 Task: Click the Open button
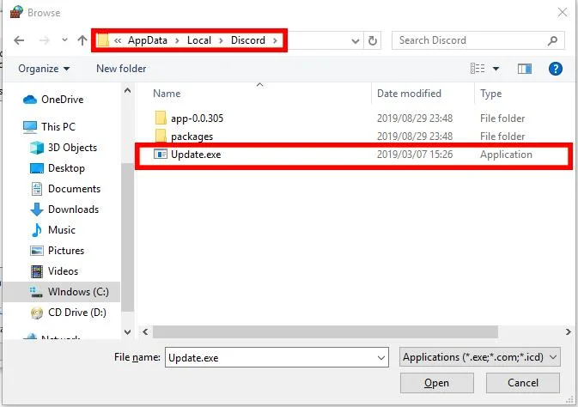(437, 383)
